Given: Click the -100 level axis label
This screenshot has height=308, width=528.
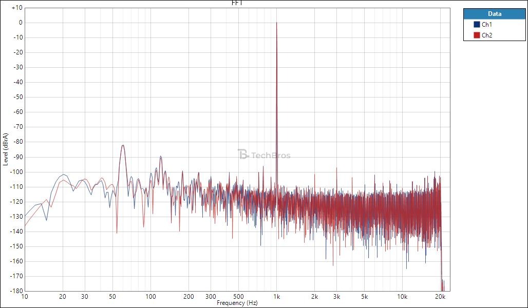Looking at the screenshot, I should tap(16, 171).
